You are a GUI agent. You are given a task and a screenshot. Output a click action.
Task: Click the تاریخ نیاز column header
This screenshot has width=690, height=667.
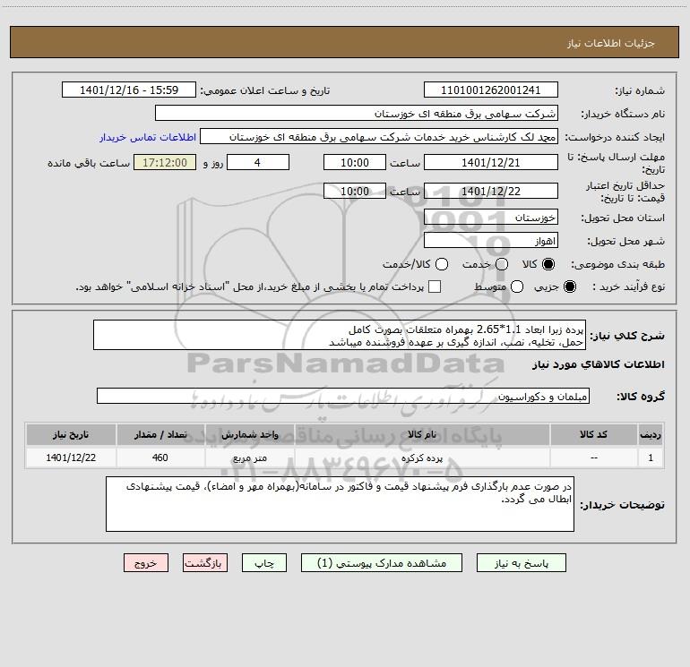[x=71, y=434]
